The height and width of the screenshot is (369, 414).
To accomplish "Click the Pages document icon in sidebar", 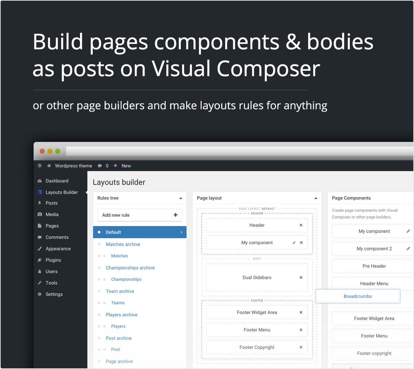I will [40, 226].
